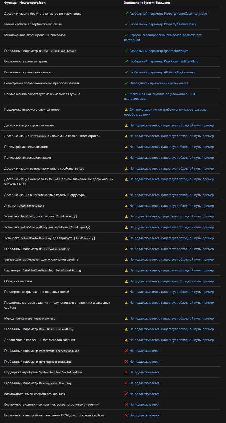Click 'Not supported' link for PreserveReferencesHandling row
Screen dimensions: 226x423
(144, 351)
